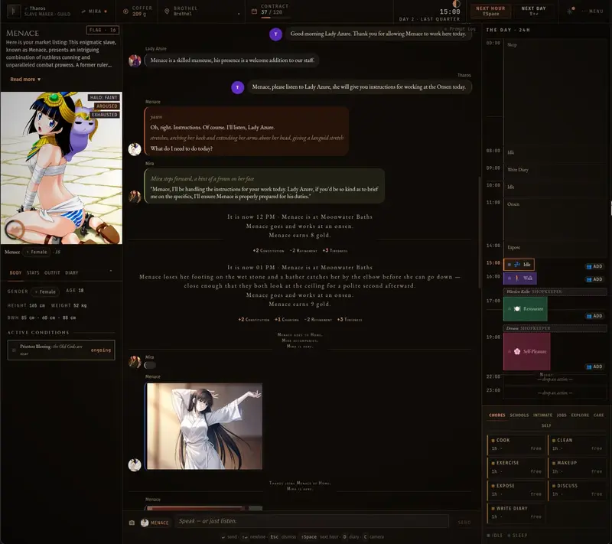
Task: Open the Outfit tab
Action: pyautogui.click(x=52, y=273)
